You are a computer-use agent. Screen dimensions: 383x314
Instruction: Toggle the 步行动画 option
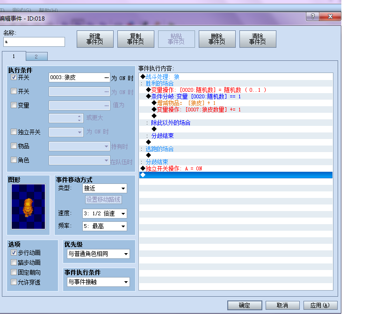[14, 252]
